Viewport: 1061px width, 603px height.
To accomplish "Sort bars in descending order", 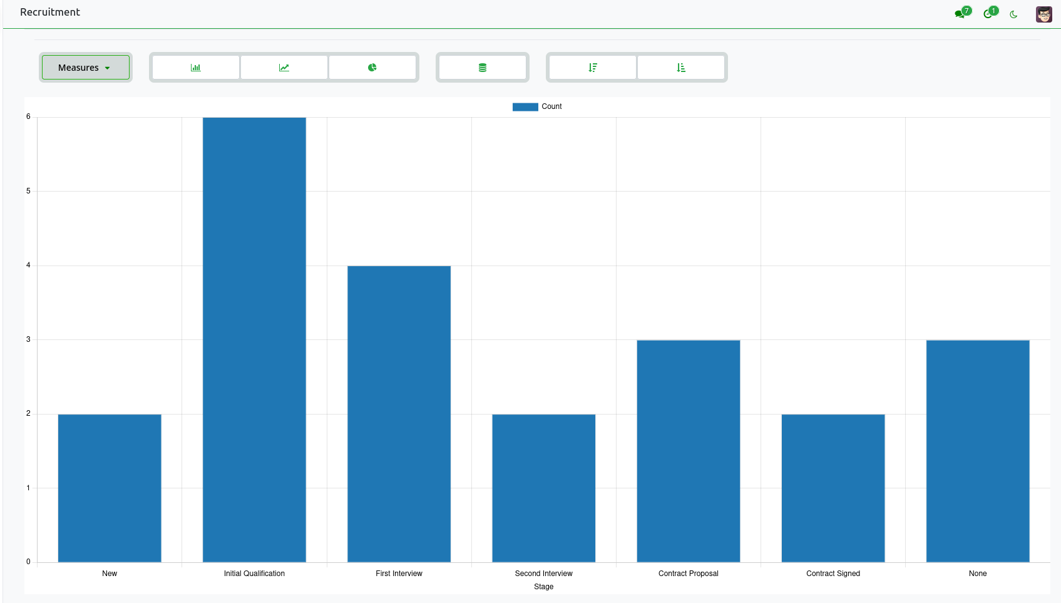I will coord(593,67).
